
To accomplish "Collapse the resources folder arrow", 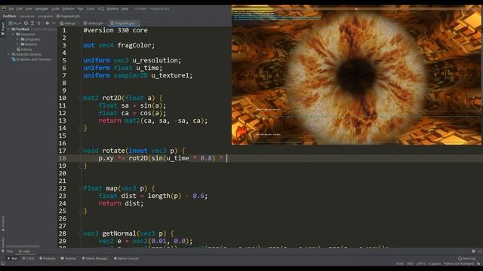I will pyautogui.click(x=14, y=34).
